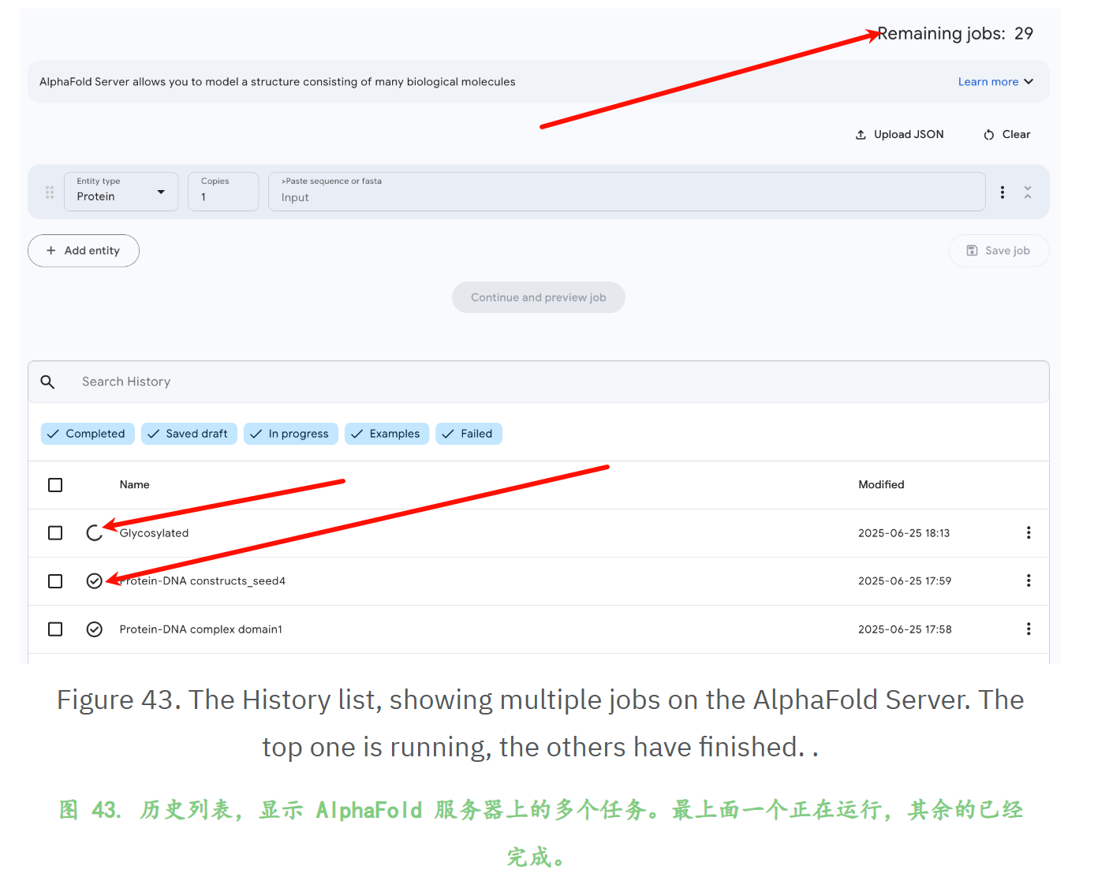Toggle the Failed filter chip
1109x877 pixels.
click(469, 434)
